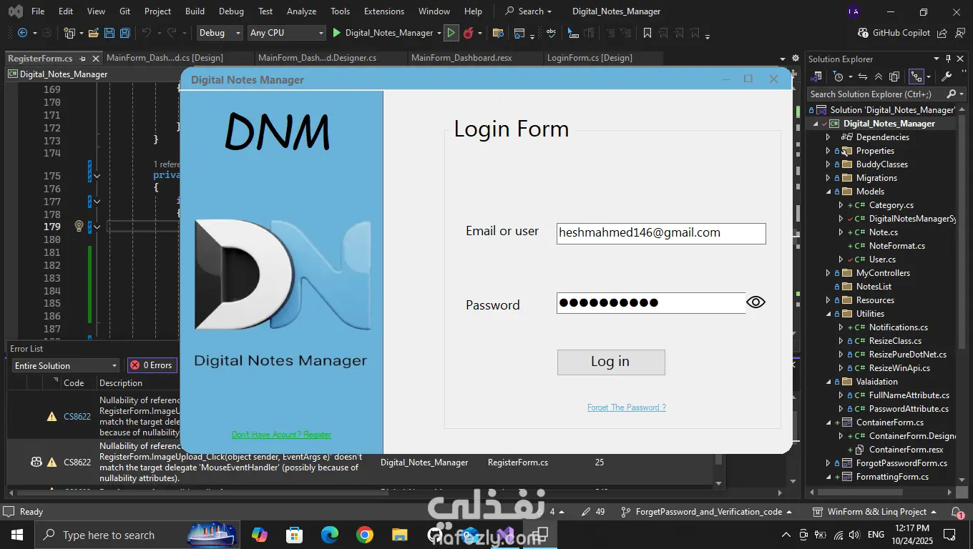The image size is (973, 549).
Task: Click the Email or user input field
Action: [x=661, y=233]
